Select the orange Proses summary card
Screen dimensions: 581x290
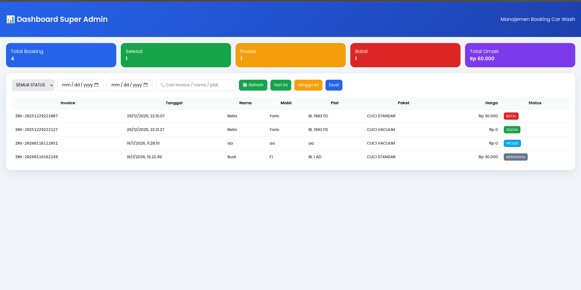pyautogui.click(x=290, y=55)
